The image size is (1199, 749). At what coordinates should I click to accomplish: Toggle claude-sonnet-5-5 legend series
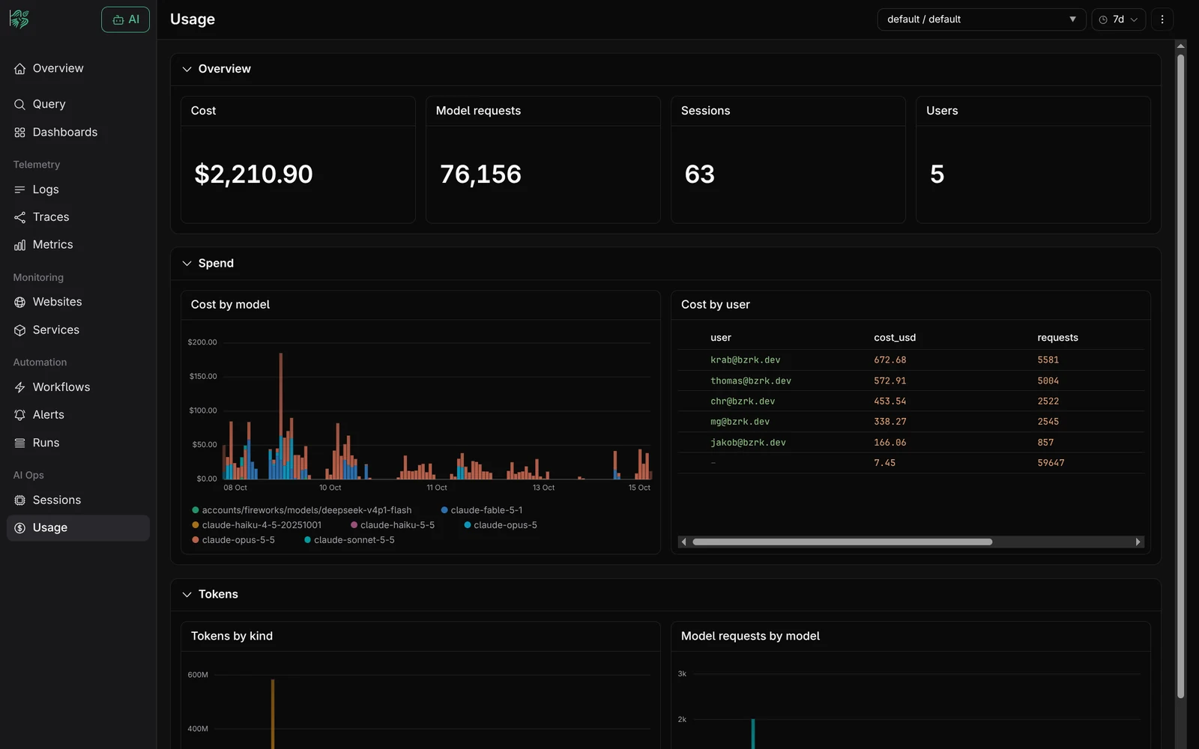pyautogui.click(x=349, y=540)
